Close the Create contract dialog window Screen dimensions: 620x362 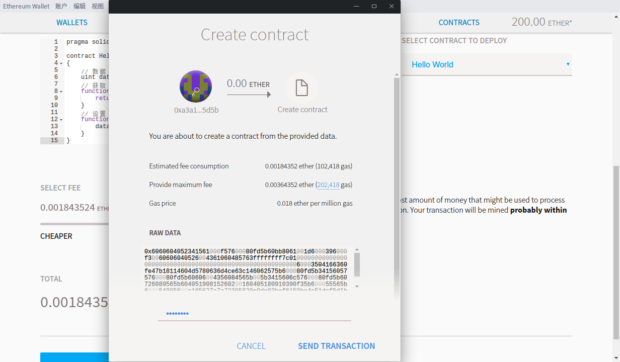pos(392,6)
